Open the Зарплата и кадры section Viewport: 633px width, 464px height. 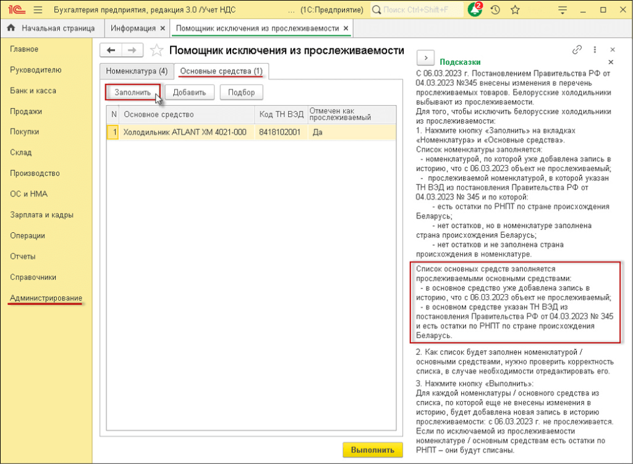coord(41,214)
